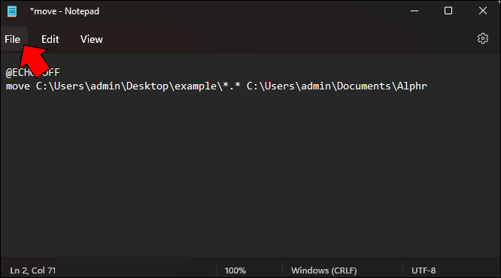Close the Notepad window
This screenshot has height=278, width=501.
(x=483, y=11)
